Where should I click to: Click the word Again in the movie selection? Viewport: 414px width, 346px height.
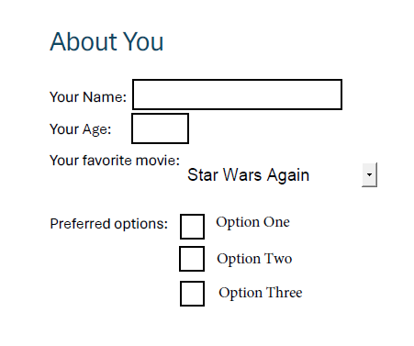pos(287,175)
